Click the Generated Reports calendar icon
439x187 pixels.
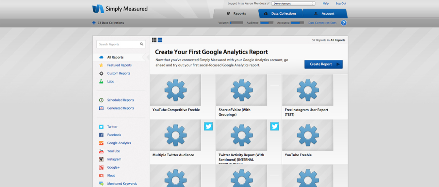[x=101, y=108]
